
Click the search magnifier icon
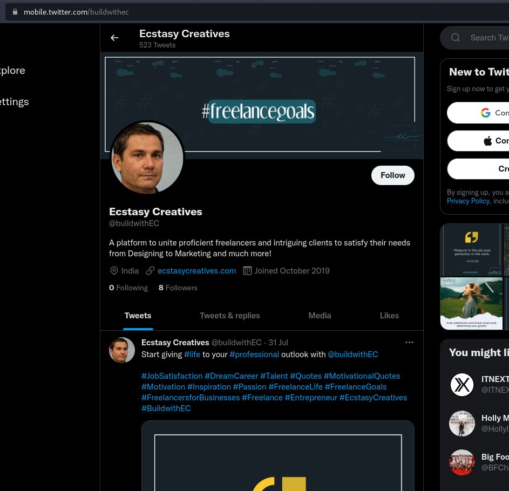pyautogui.click(x=456, y=38)
